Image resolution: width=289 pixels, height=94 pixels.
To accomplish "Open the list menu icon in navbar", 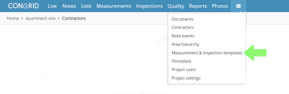I will click(x=238, y=6).
